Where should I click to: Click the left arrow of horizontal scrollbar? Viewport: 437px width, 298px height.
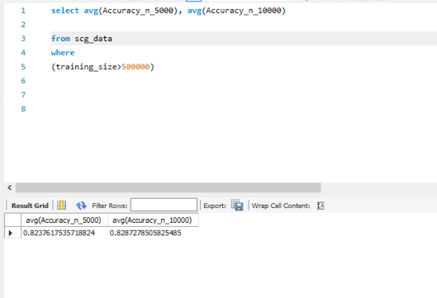click(10, 187)
